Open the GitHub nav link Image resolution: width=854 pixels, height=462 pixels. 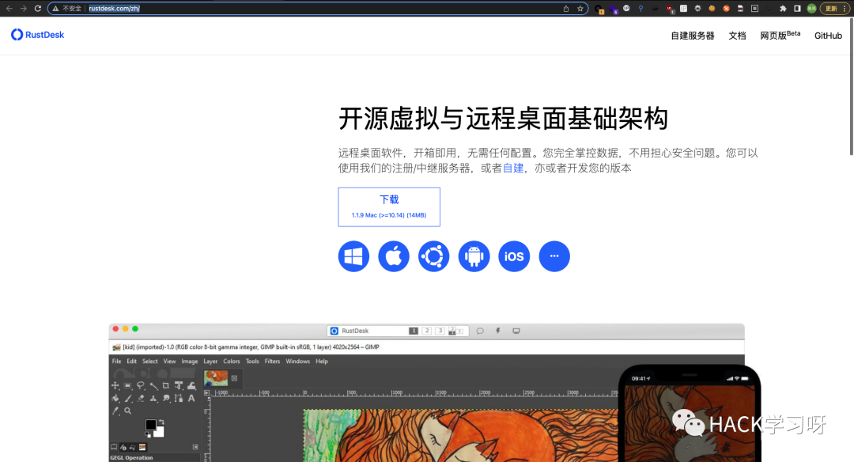(828, 36)
